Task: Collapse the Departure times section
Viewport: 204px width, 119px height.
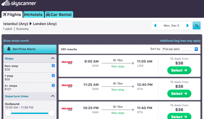Action: pyautogui.click(x=53, y=96)
